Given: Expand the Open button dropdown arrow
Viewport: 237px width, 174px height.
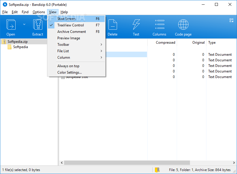Looking at the screenshot, I should tap(24, 24).
